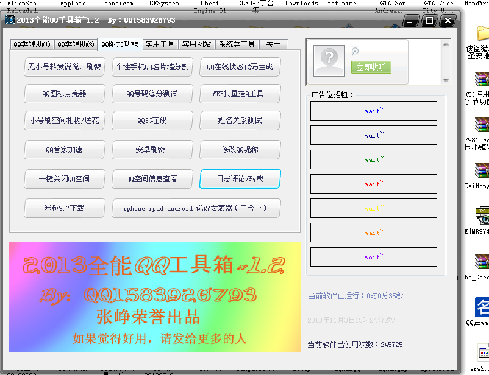Click the yellow wait~ ad slot

(x=374, y=208)
